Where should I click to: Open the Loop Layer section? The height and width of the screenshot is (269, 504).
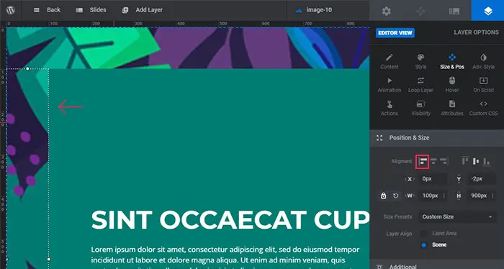(x=420, y=85)
